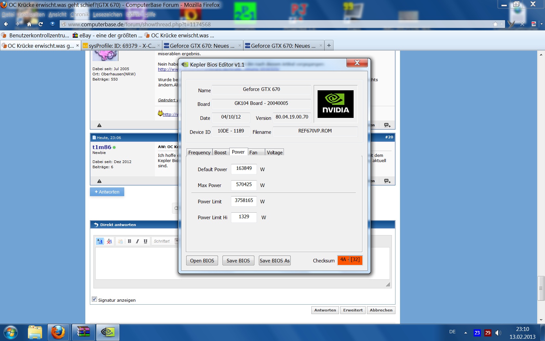Open the Lesezeichen menu in Firefox
545x341 pixels.
[107, 15]
